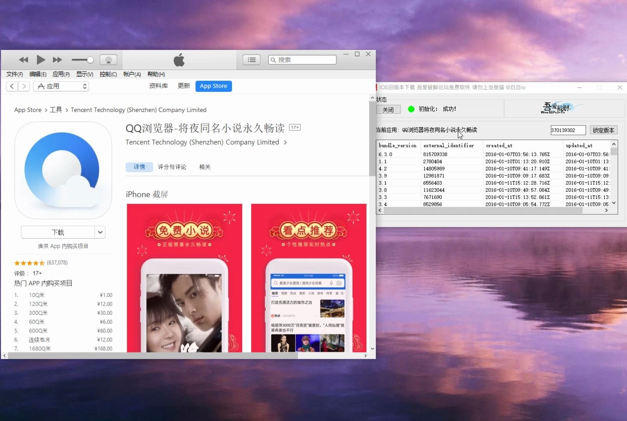
Task: Open the 显示(V) menu
Action: coord(85,74)
